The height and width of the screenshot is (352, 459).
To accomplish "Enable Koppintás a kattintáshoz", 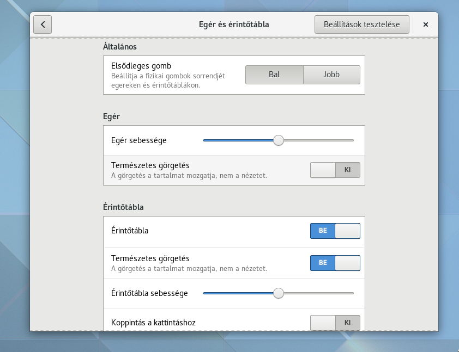I will click(x=335, y=323).
